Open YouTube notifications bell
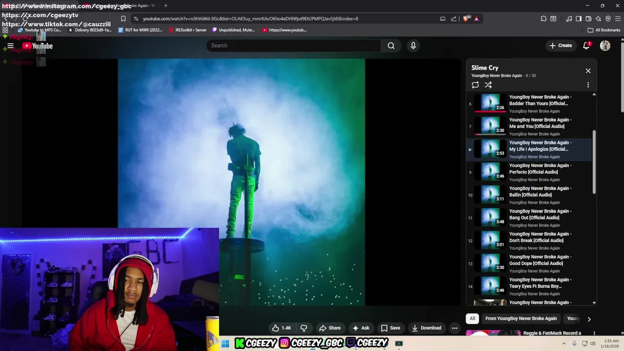The height and width of the screenshot is (351, 624). point(586,45)
